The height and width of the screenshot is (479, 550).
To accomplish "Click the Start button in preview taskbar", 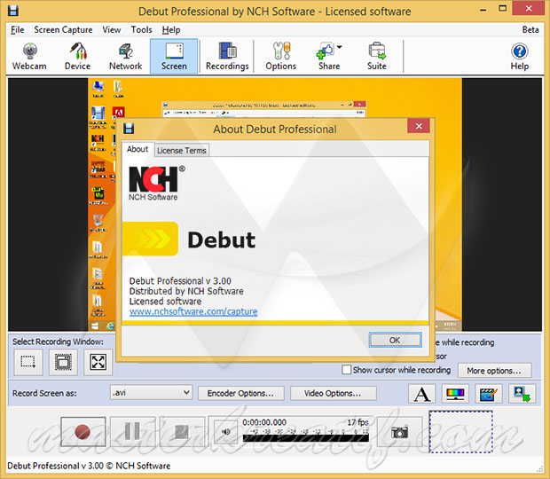I will [x=95, y=326].
